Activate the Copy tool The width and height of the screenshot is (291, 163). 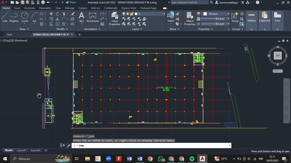click(51, 19)
